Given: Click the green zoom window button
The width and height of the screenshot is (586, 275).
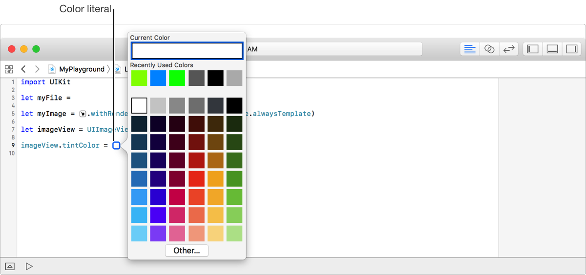Looking at the screenshot, I should tap(36, 49).
